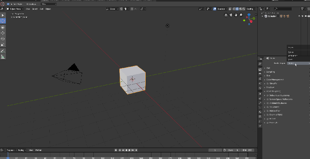Screen dimensions: 310x159
Task: Toggle X-ray view in viewport header
Action: tap(230, 9)
